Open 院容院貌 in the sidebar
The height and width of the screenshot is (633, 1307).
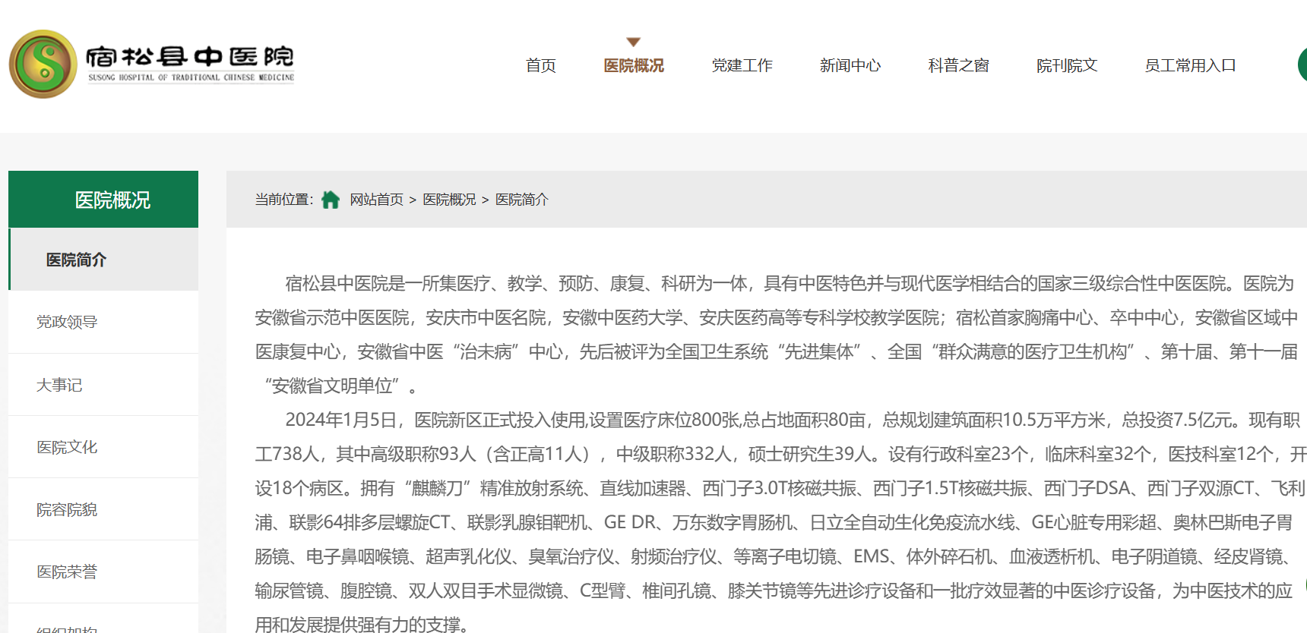[x=103, y=509]
